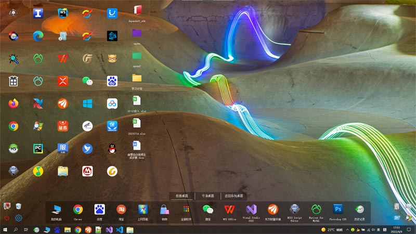Open 上网导航 in the dock
Image resolution: width=416 pixels, height=234 pixels.
click(142, 210)
